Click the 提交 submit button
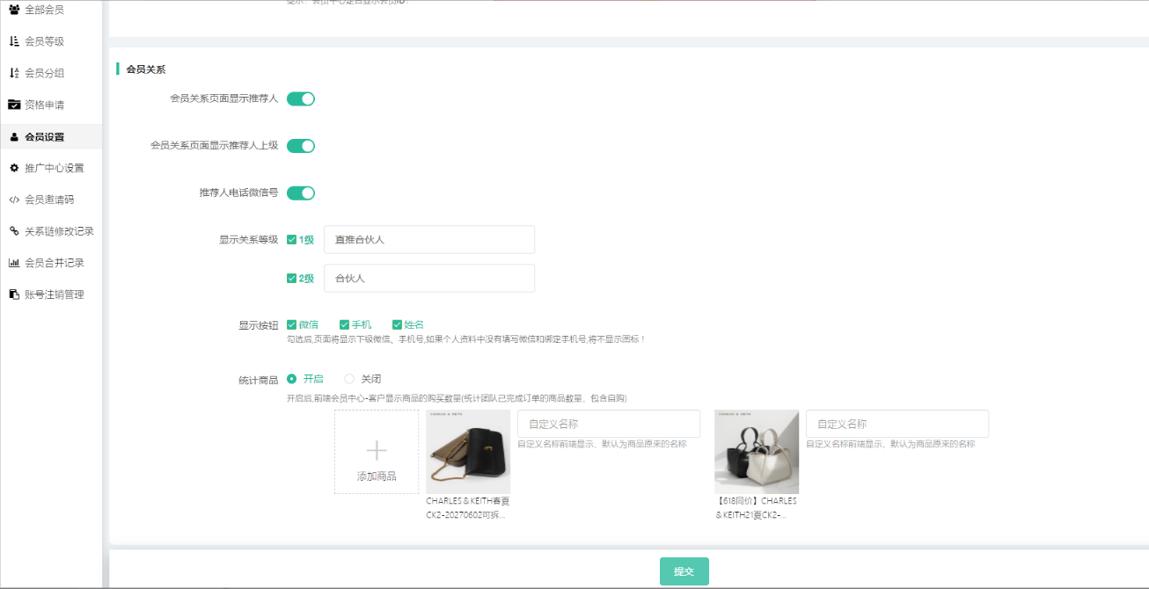This screenshot has height=589, width=1149. point(684,571)
